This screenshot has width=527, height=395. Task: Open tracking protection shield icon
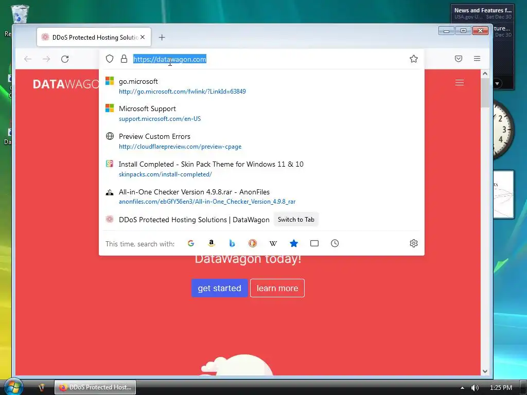click(110, 59)
